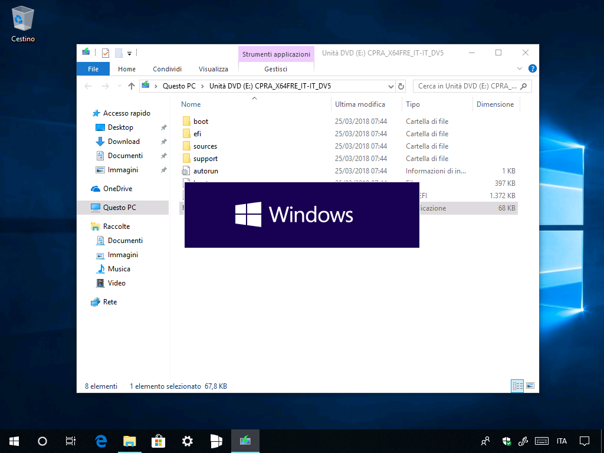Switch to the Home ribbon tab
Screen dimensions: 604x453
[x=127, y=69]
